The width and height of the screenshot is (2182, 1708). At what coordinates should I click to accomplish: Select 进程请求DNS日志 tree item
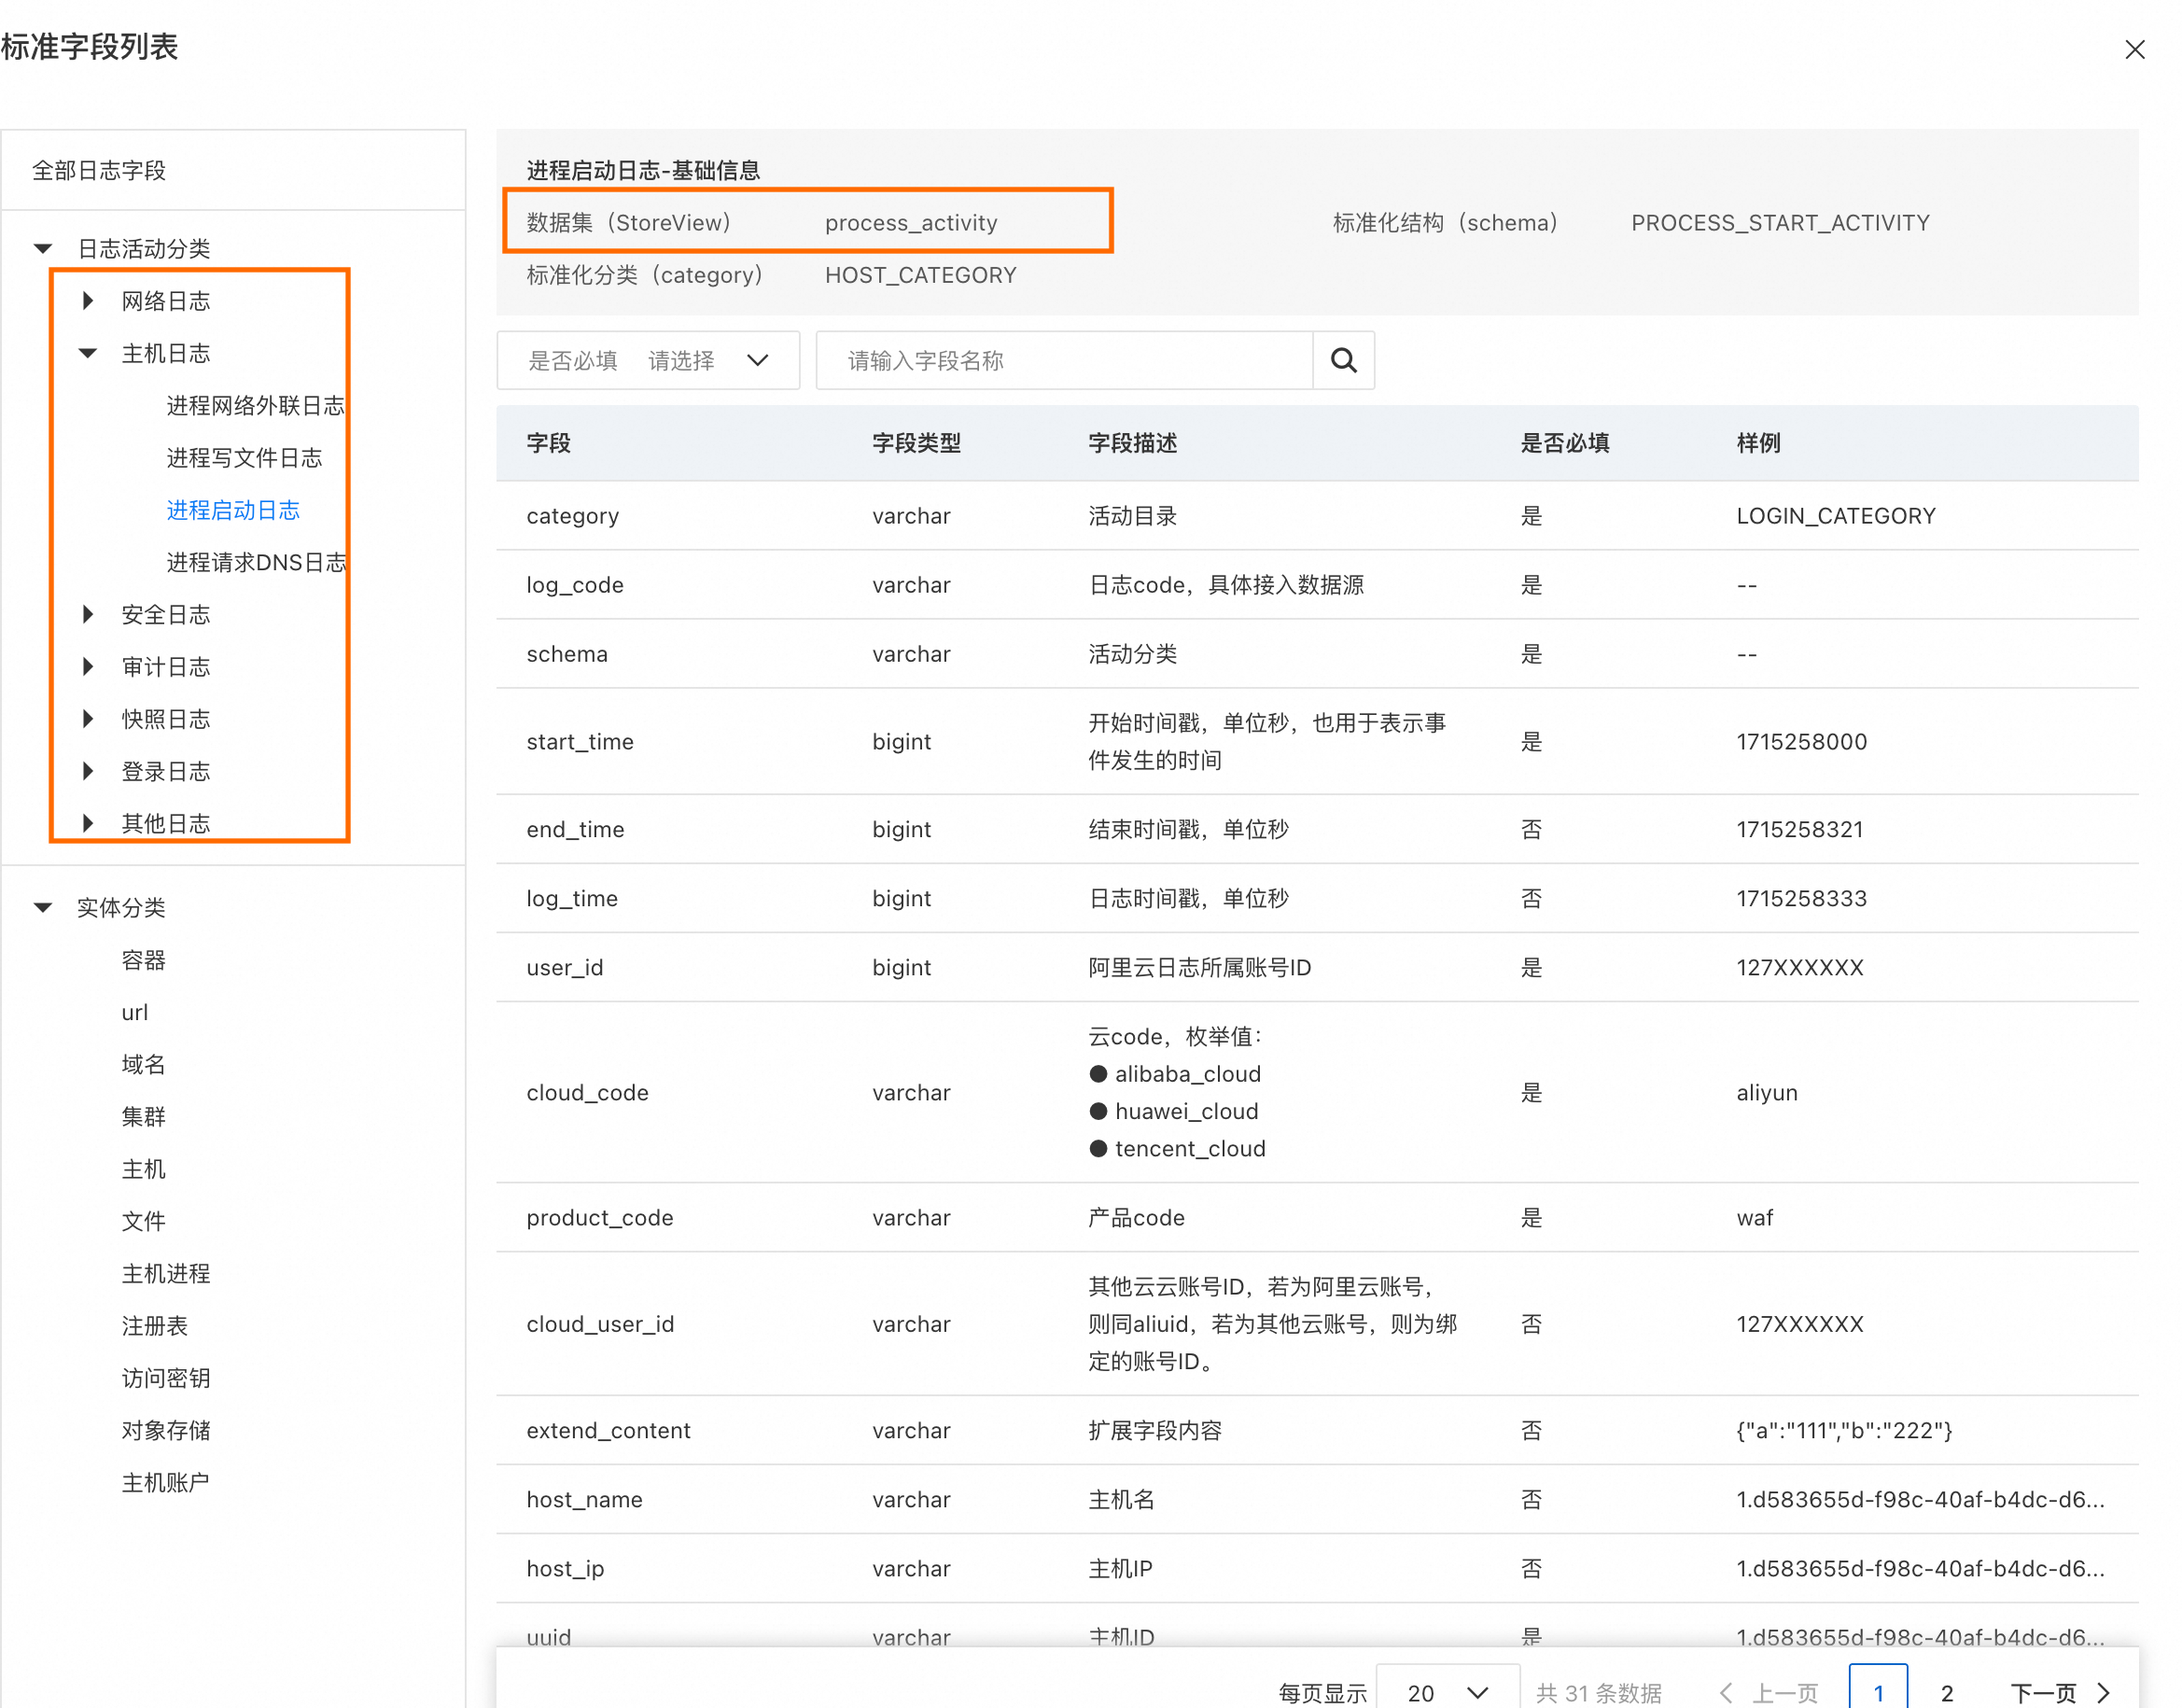tap(256, 563)
